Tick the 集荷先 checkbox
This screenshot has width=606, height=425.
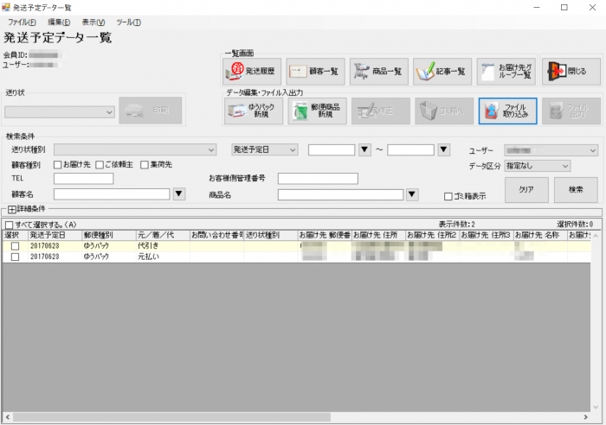[x=145, y=165]
